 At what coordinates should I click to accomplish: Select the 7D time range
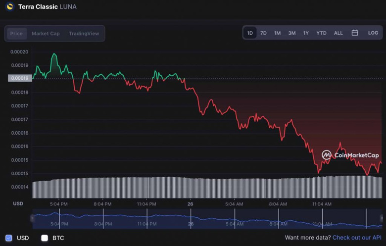point(263,33)
